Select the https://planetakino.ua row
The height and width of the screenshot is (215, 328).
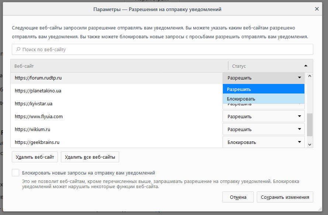click(117, 91)
